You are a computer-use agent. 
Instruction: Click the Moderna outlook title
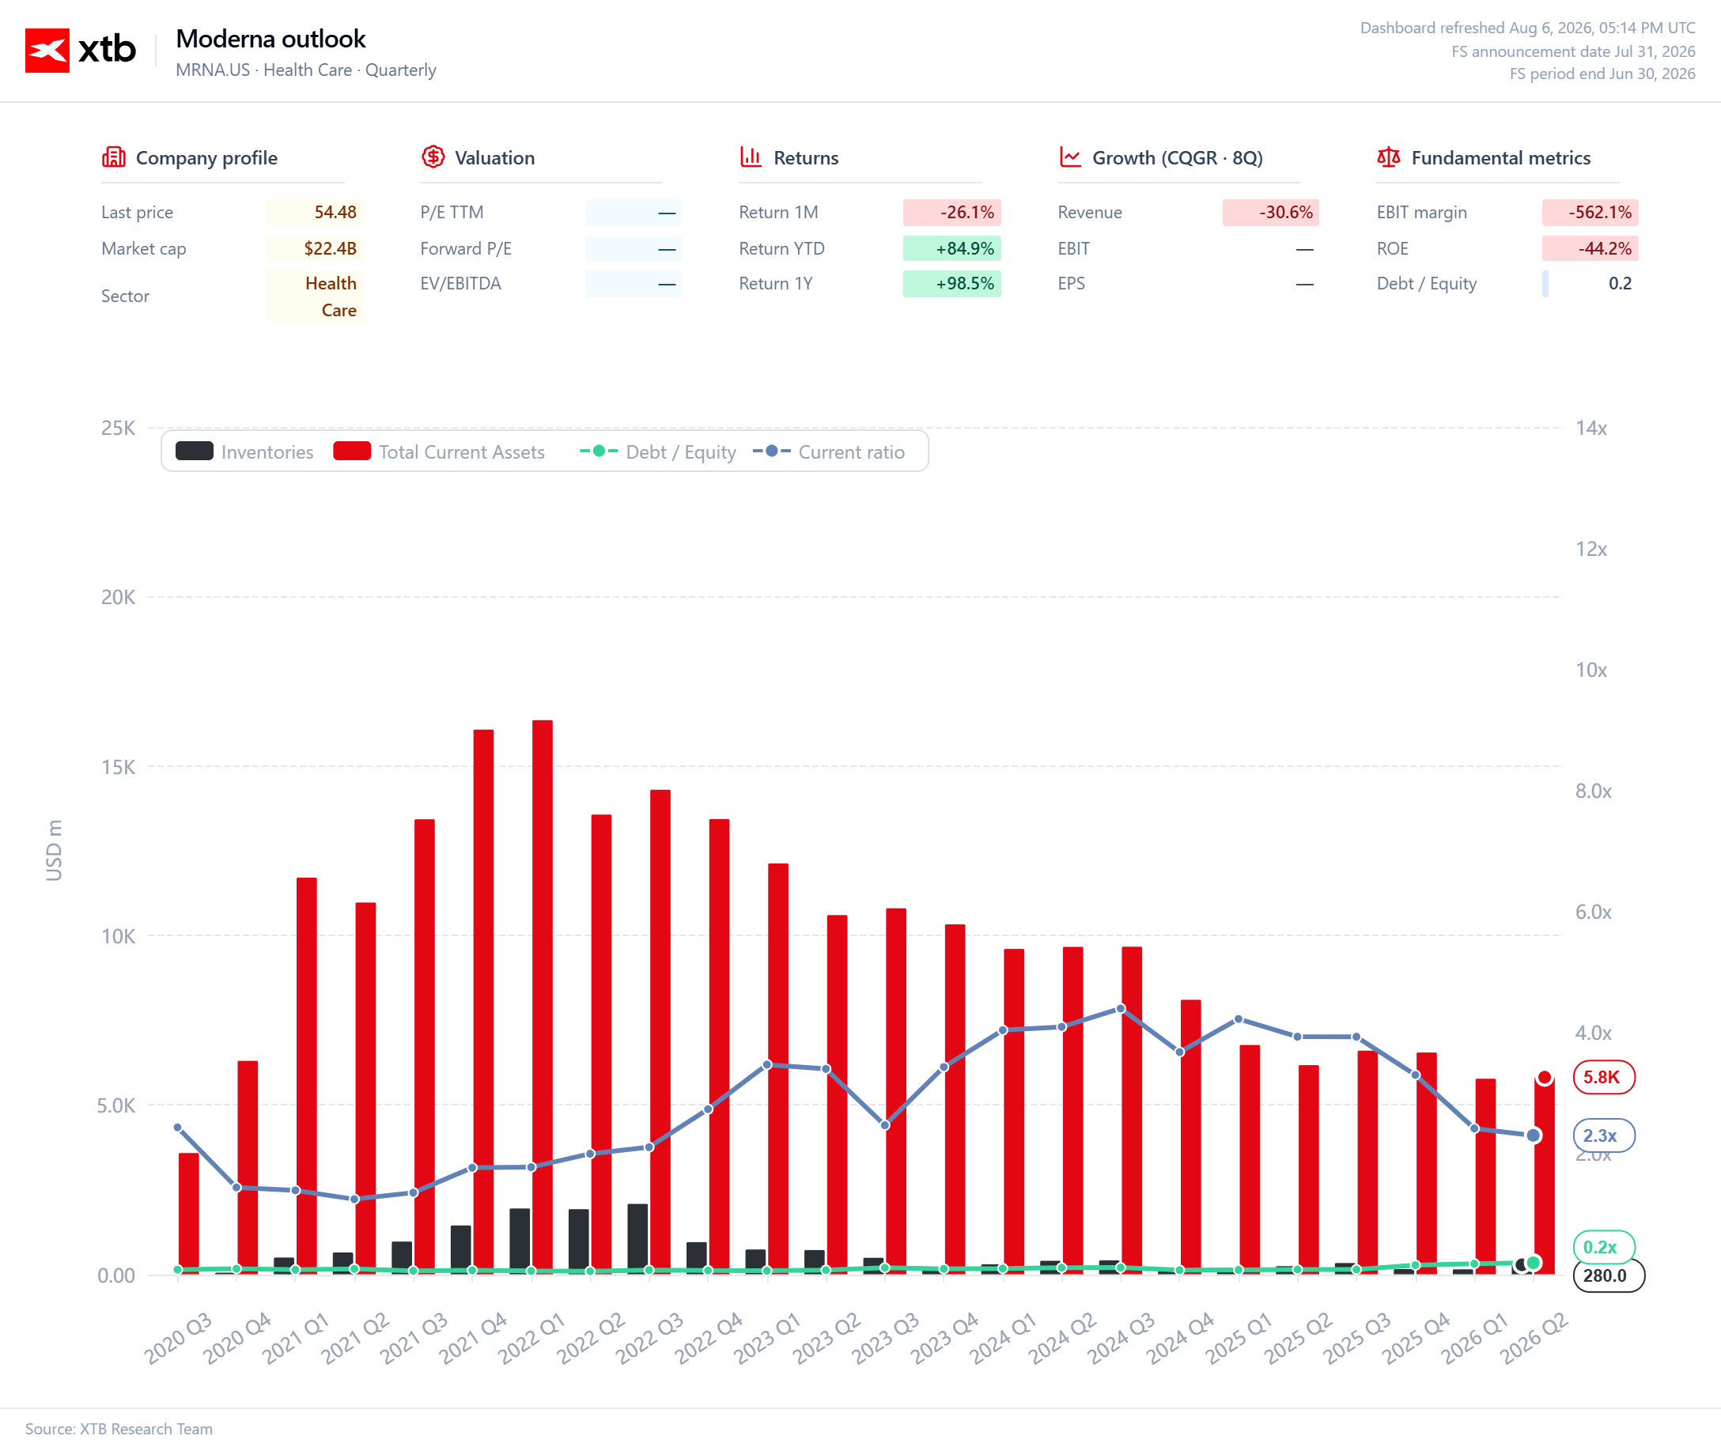coord(270,39)
